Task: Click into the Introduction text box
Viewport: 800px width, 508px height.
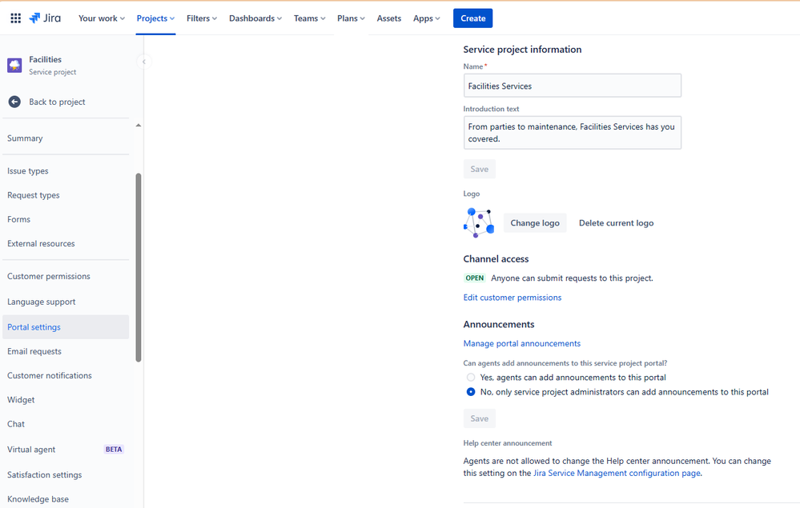Action: point(572,133)
